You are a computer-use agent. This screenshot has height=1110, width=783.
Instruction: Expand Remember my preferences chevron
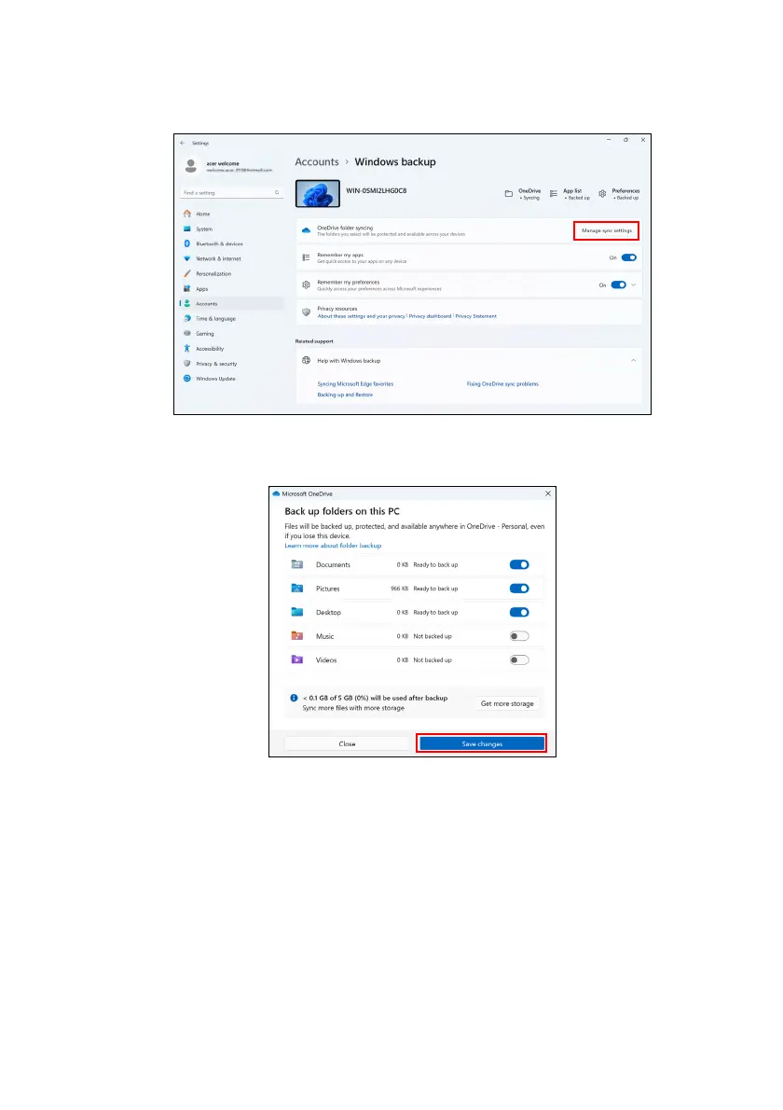tap(634, 284)
